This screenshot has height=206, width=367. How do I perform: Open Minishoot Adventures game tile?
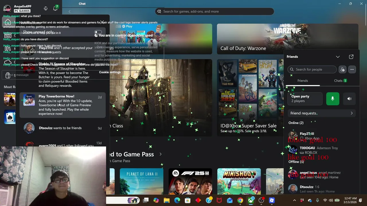pos(239,181)
